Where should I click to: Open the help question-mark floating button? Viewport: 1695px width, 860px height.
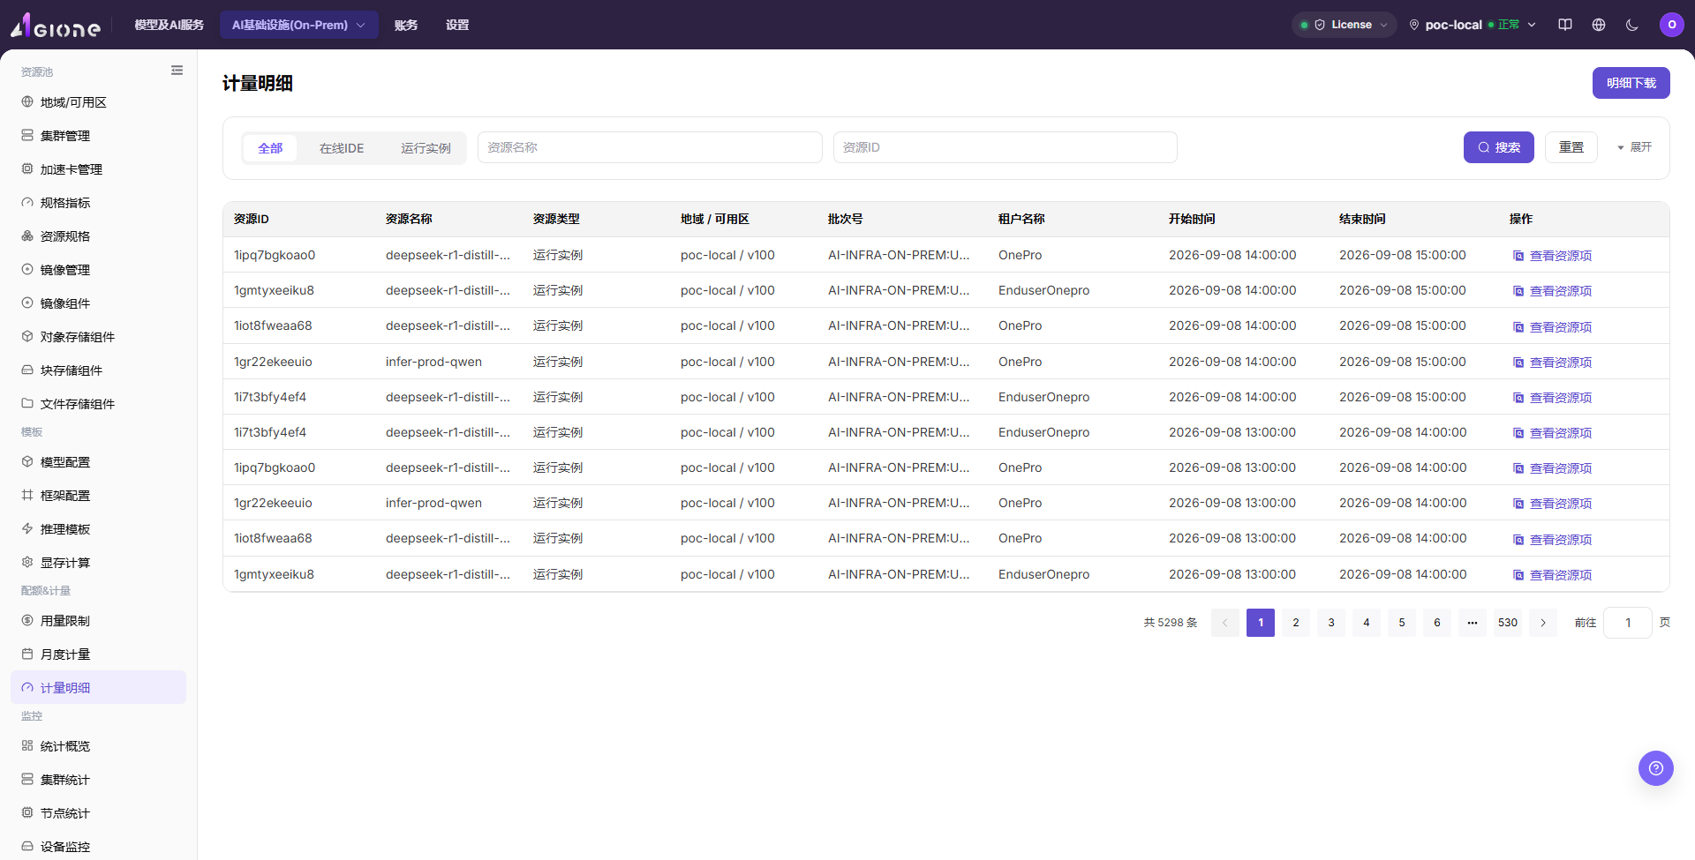[x=1656, y=768]
